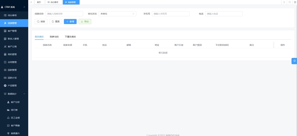Viewport: 297px width, 136px height.
Task: Open 客户画像 under 数据统计
Action: point(14,125)
